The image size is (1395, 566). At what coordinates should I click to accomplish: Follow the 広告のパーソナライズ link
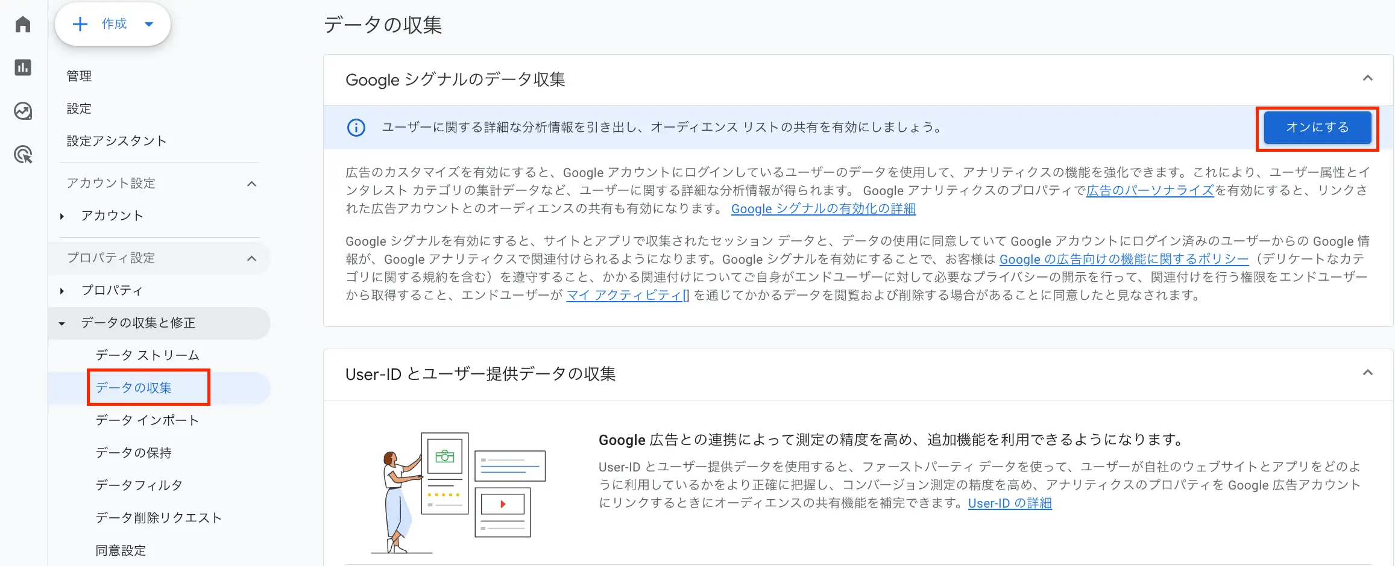coord(1150,190)
